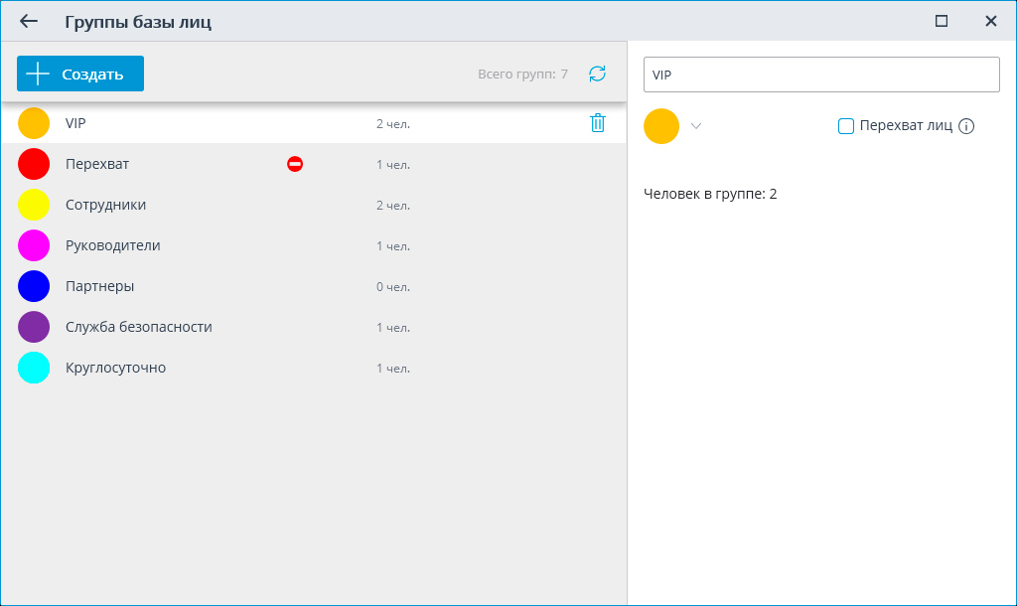Click the back arrow icon
1017x606 pixels.
(x=29, y=21)
